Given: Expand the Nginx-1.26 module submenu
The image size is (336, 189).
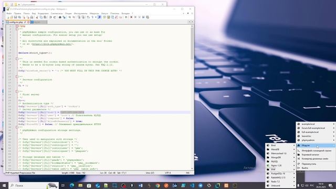Looking at the screenshot, I should click(280, 165).
